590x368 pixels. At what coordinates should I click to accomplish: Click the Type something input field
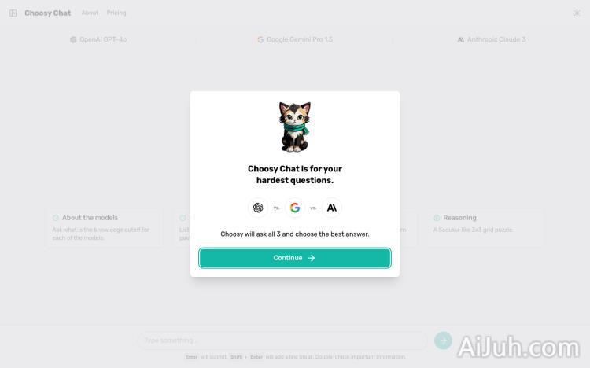click(x=282, y=340)
